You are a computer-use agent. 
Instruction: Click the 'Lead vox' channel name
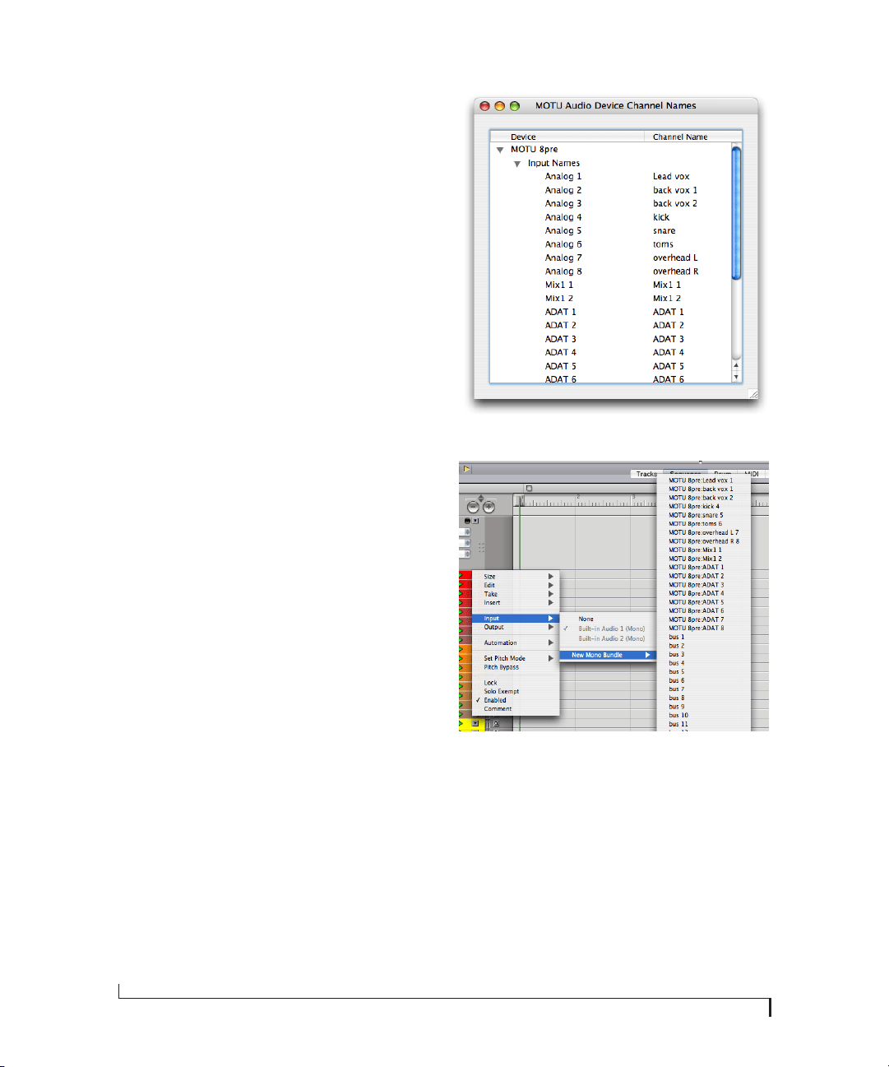671,177
